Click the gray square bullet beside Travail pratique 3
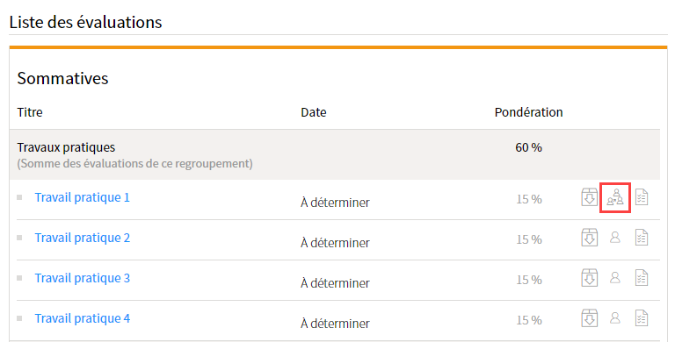The width and height of the screenshot is (675, 342). point(19,278)
